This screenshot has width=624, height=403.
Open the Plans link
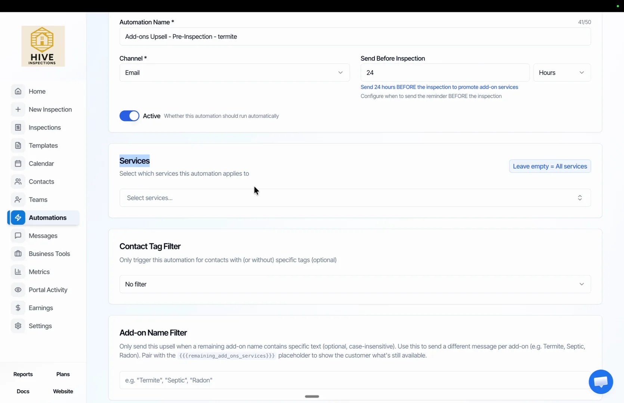coord(63,374)
